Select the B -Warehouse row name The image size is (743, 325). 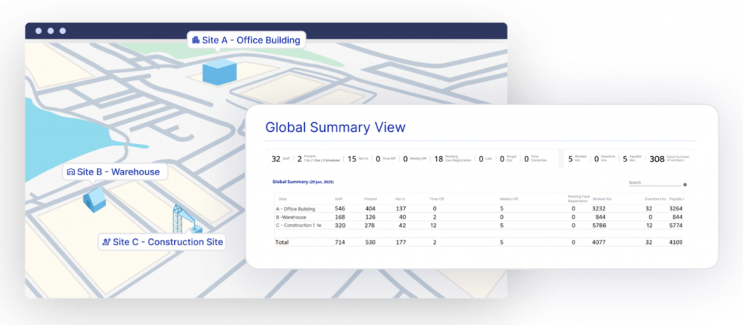(x=290, y=217)
